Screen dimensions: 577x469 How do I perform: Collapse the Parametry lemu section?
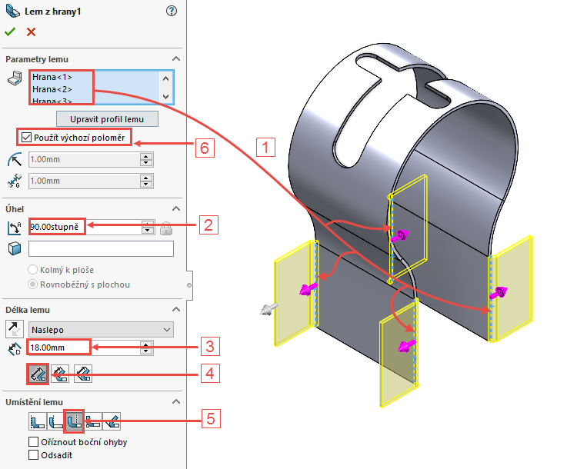176,59
